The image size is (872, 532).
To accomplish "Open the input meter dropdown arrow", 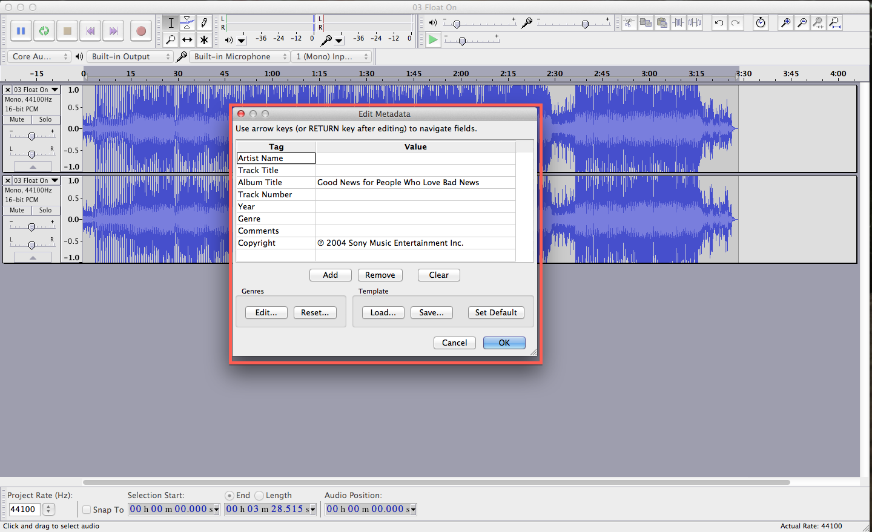I will click(339, 41).
